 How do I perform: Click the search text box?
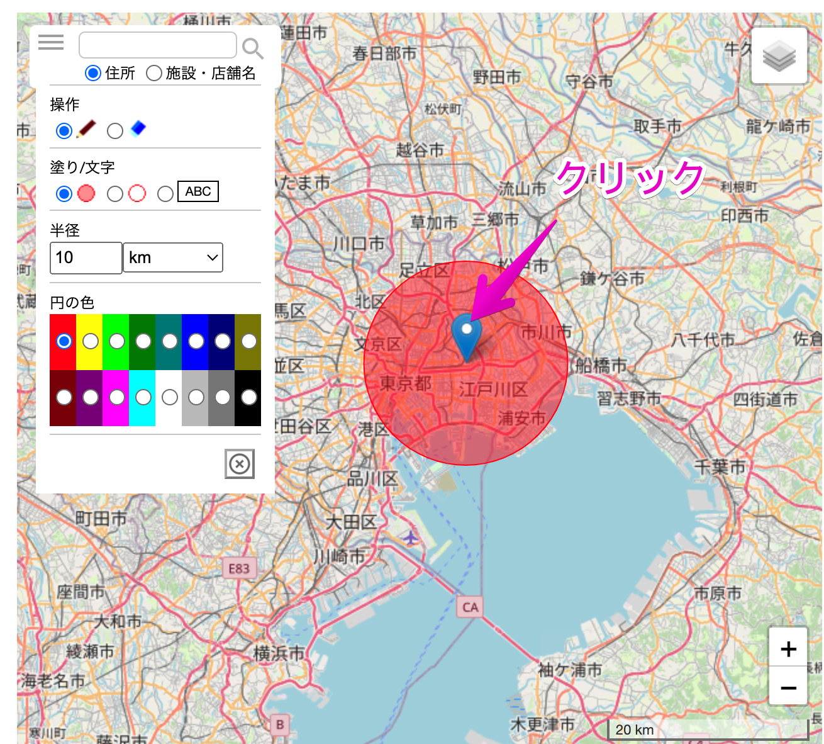pyautogui.click(x=157, y=45)
